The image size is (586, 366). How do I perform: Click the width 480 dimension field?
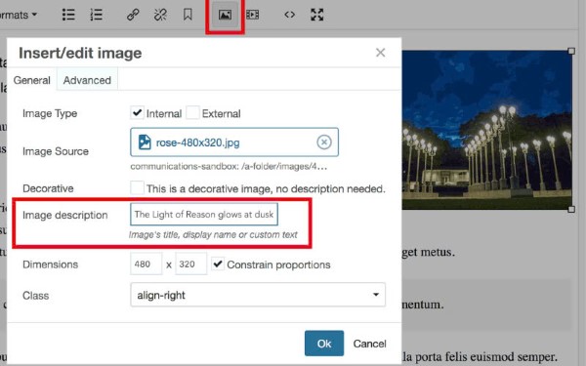point(146,264)
